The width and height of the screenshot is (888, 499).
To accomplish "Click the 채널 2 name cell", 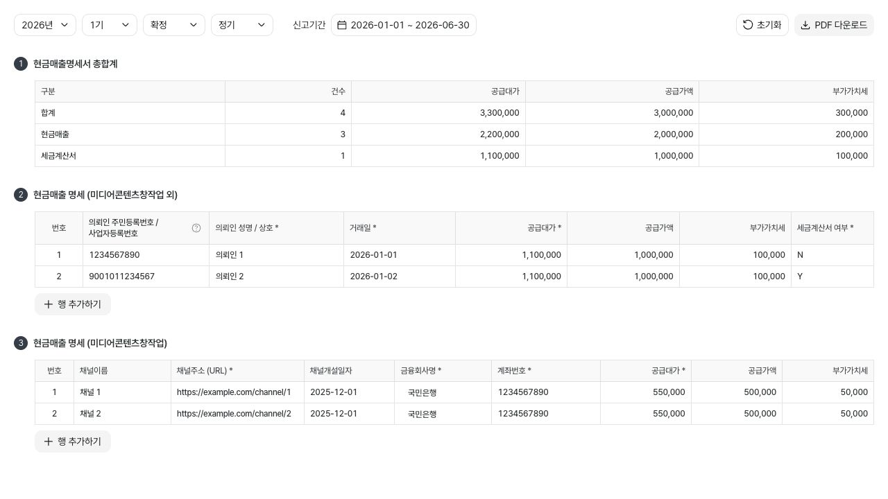I will tap(122, 414).
